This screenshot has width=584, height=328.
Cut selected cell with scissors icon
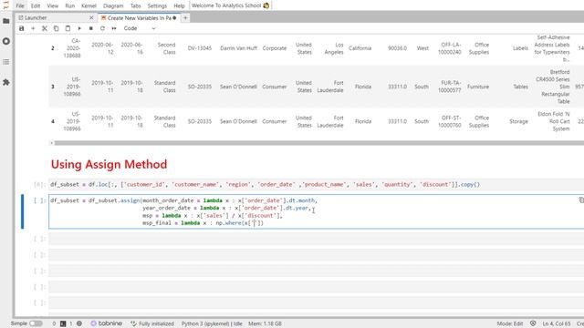pos(45,28)
